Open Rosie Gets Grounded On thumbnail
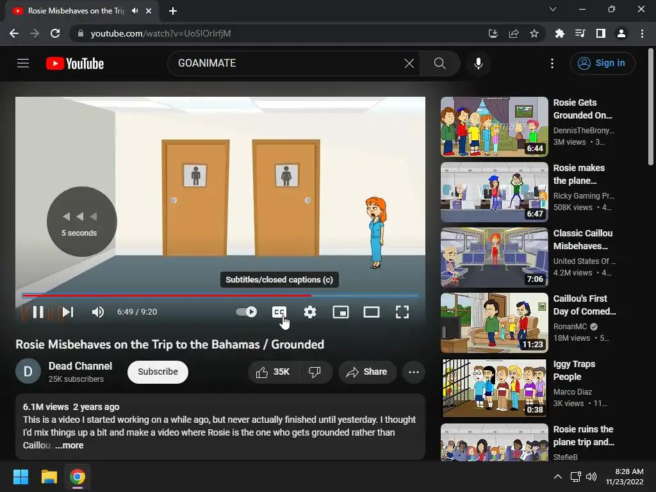Screen dimensions: 656x492 pyautogui.click(x=494, y=127)
